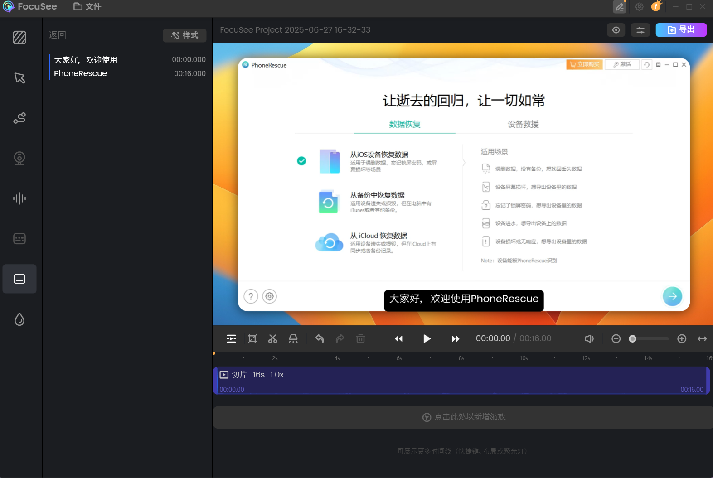Jump backward with rewind button
The width and height of the screenshot is (713, 478).
coord(398,338)
